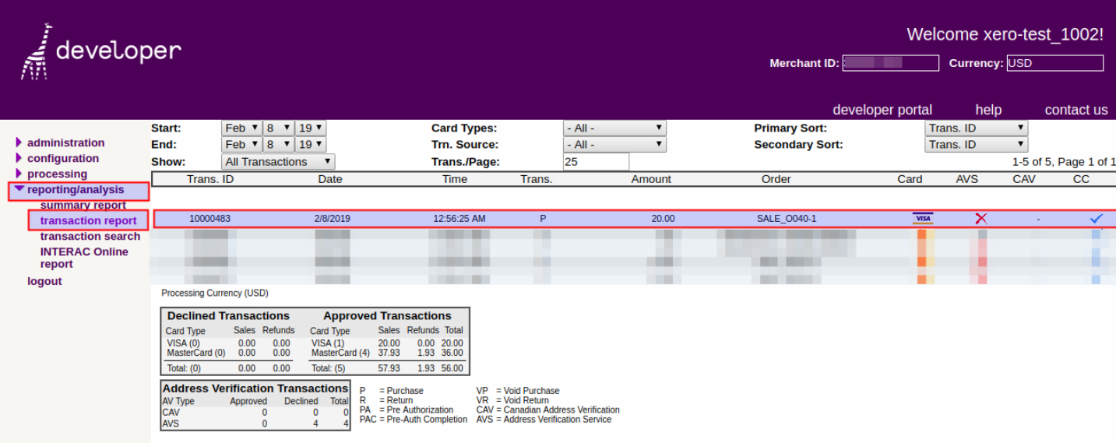Screen dimensions: 1116x443
Task: Open the Show transactions dropdown
Action: click(278, 161)
